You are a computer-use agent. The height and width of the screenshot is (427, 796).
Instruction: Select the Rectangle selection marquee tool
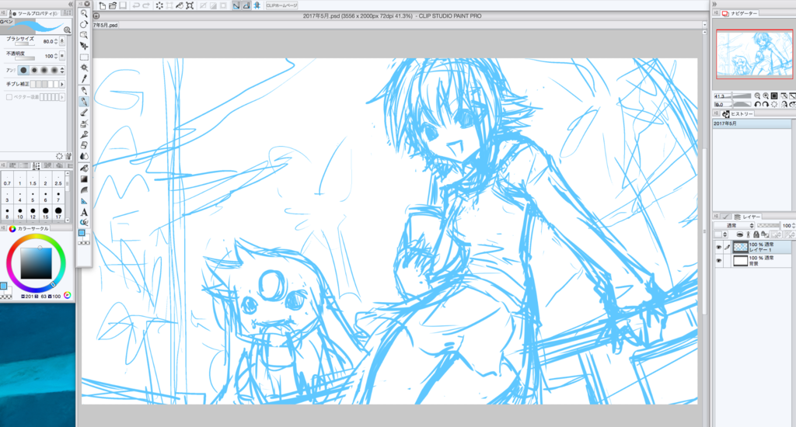click(x=84, y=57)
